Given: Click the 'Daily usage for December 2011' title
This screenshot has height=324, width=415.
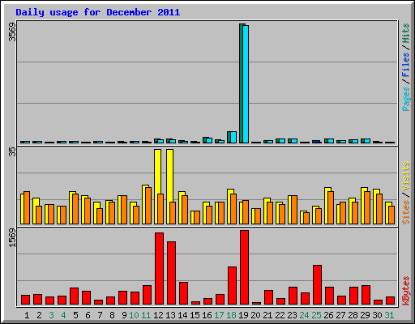Looking at the screenshot, I should 98,12.
